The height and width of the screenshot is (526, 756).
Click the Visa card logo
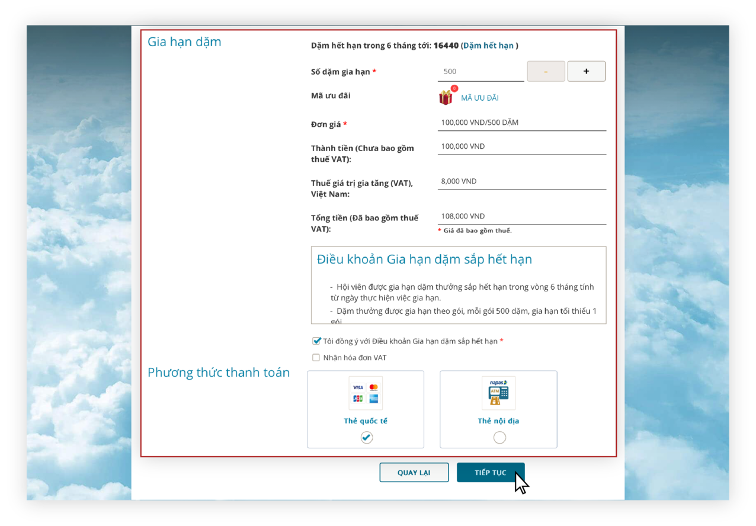point(358,387)
